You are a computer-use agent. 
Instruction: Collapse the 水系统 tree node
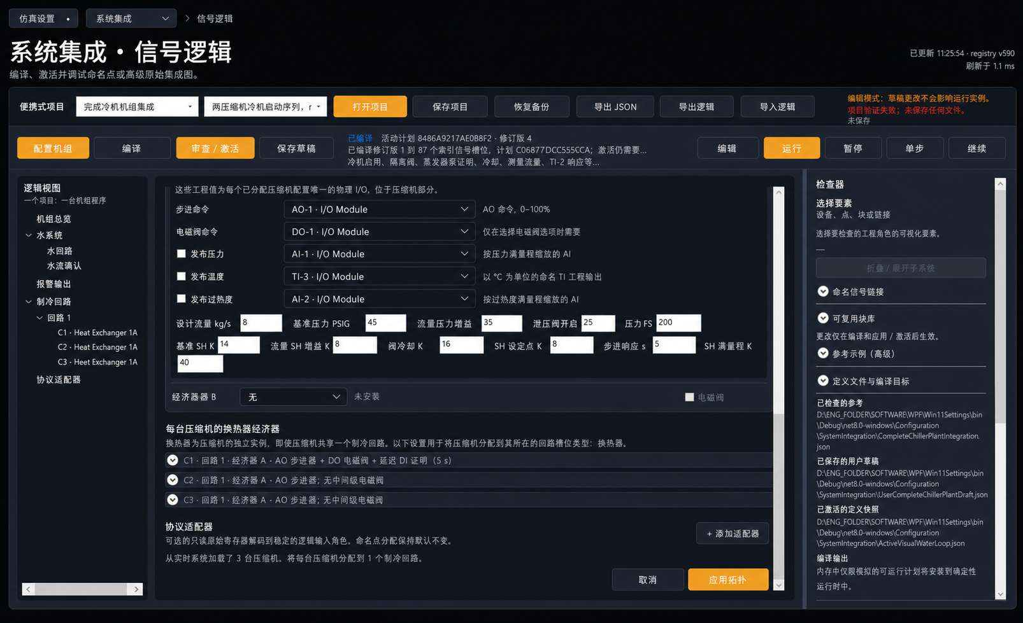(29, 235)
